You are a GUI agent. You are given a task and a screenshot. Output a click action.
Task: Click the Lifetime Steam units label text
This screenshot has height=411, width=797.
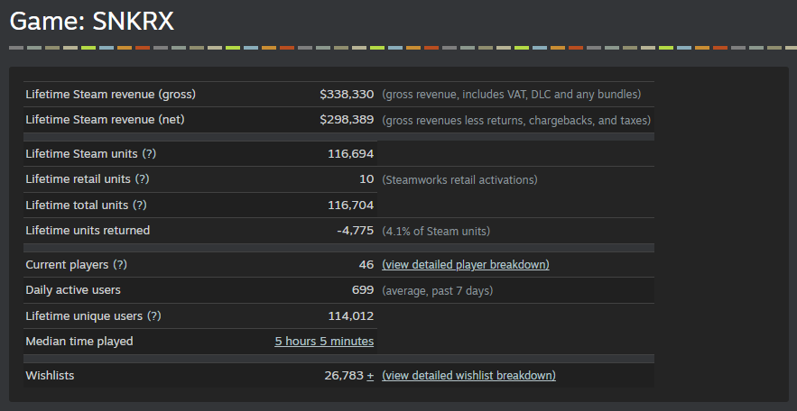pos(82,154)
